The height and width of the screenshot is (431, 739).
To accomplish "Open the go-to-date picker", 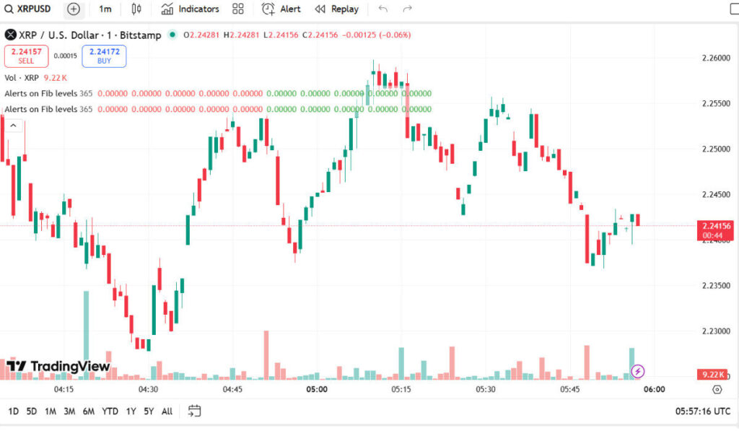I will pos(193,410).
